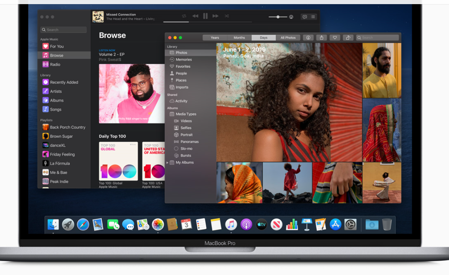
Task: Toggle the heart Favorite button in Photos toolbar
Action: tap(335, 38)
